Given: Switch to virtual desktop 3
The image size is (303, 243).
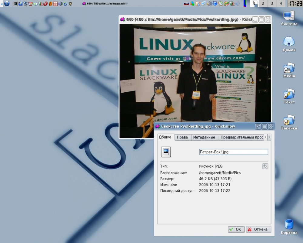Looking at the screenshot, I should pos(272,3).
